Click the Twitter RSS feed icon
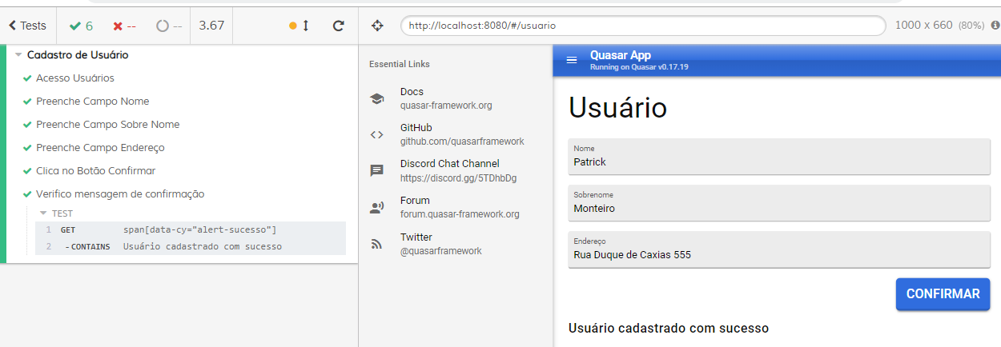This screenshot has width=1001, height=347. pos(376,245)
